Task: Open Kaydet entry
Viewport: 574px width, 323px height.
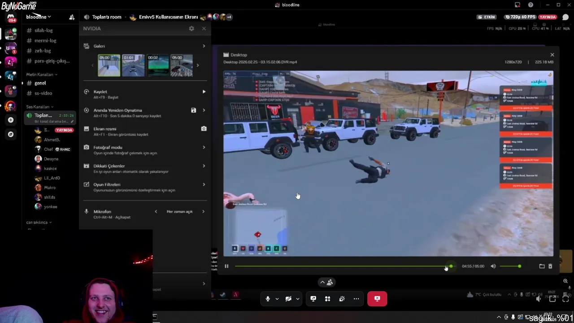Action: point(144,94)
